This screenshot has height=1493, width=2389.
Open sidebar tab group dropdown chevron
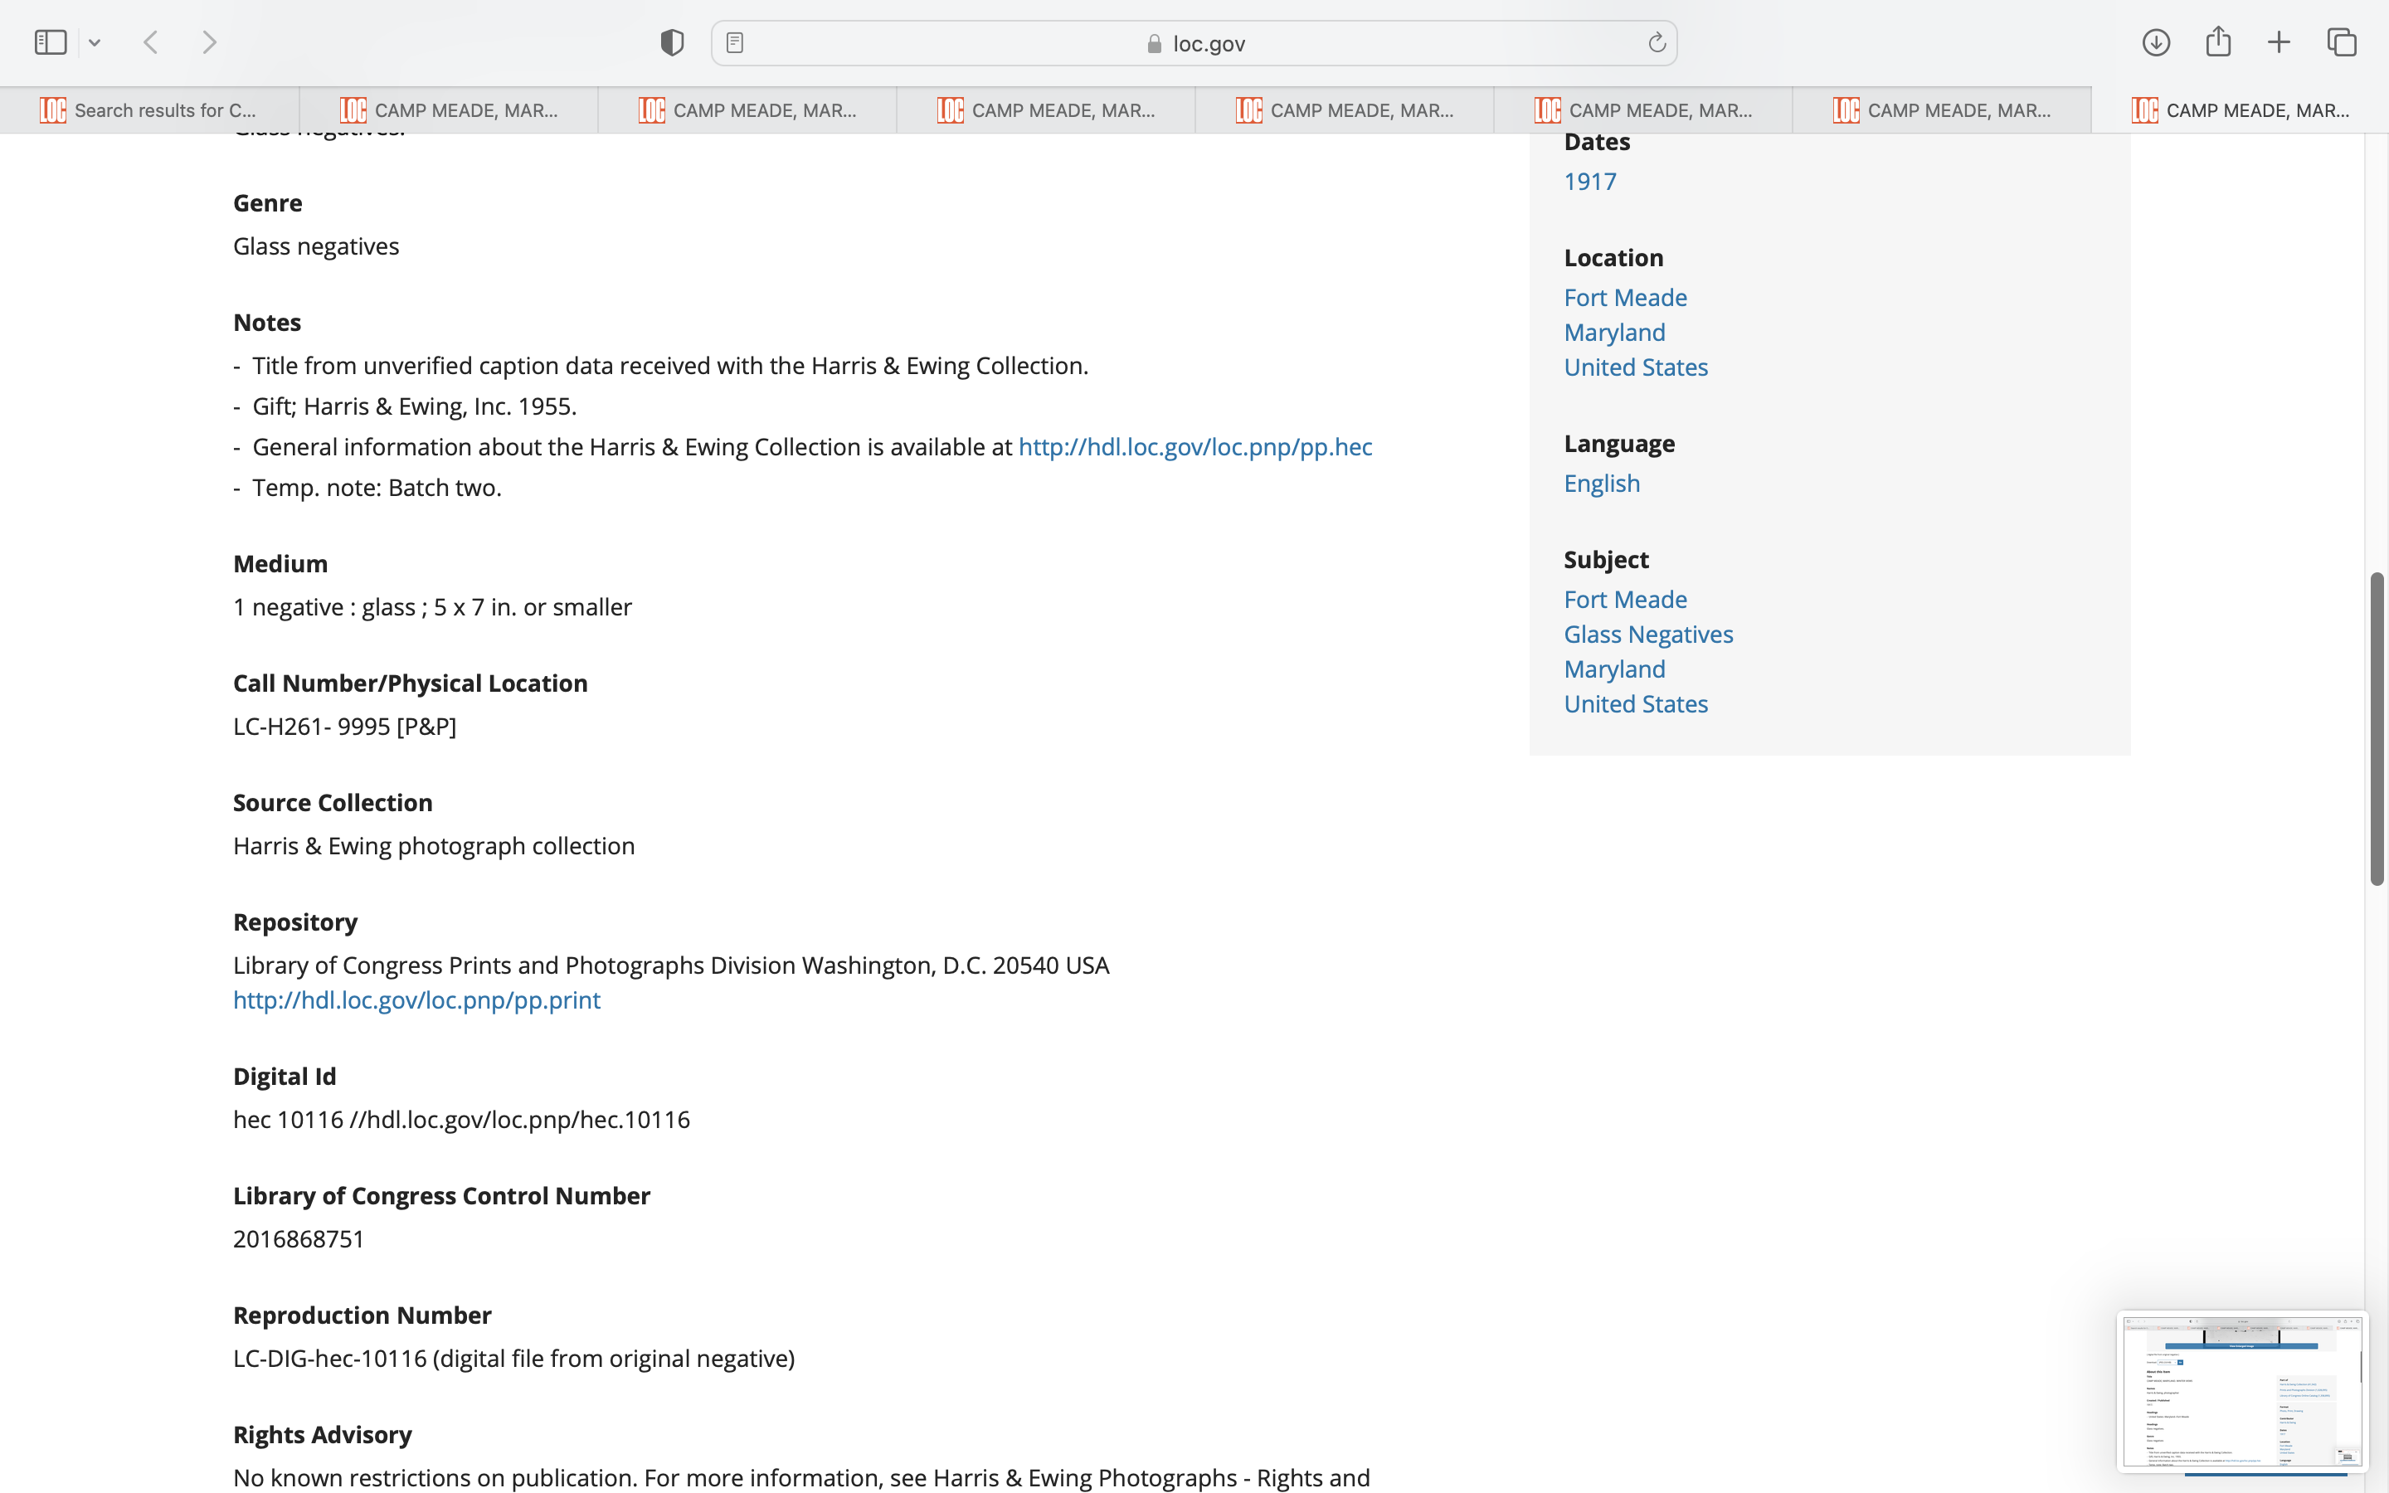95,42
